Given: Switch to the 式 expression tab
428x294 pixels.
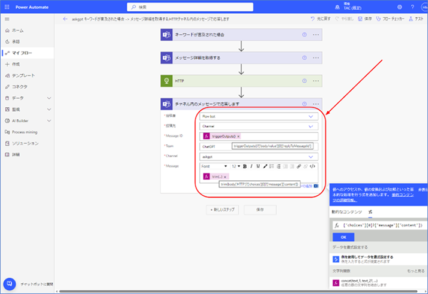Looking at the screenshot, I should point(370,212).
